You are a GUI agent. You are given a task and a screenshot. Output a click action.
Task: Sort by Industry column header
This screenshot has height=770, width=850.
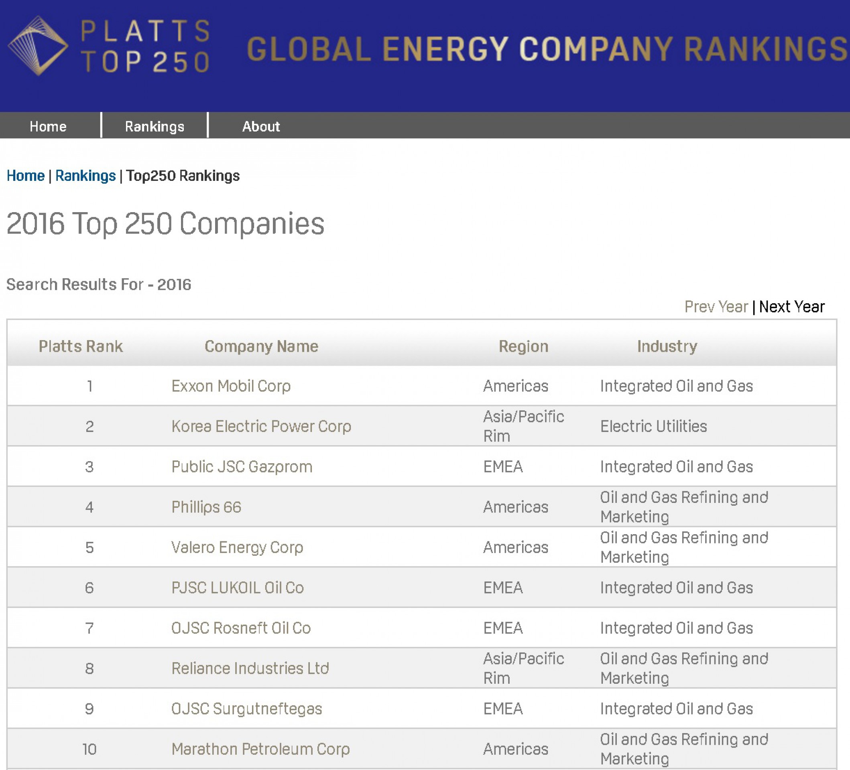667,346
